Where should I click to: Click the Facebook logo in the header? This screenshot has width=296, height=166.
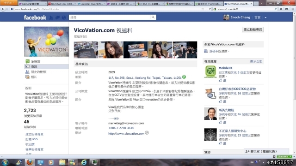(x=35, y=18)
